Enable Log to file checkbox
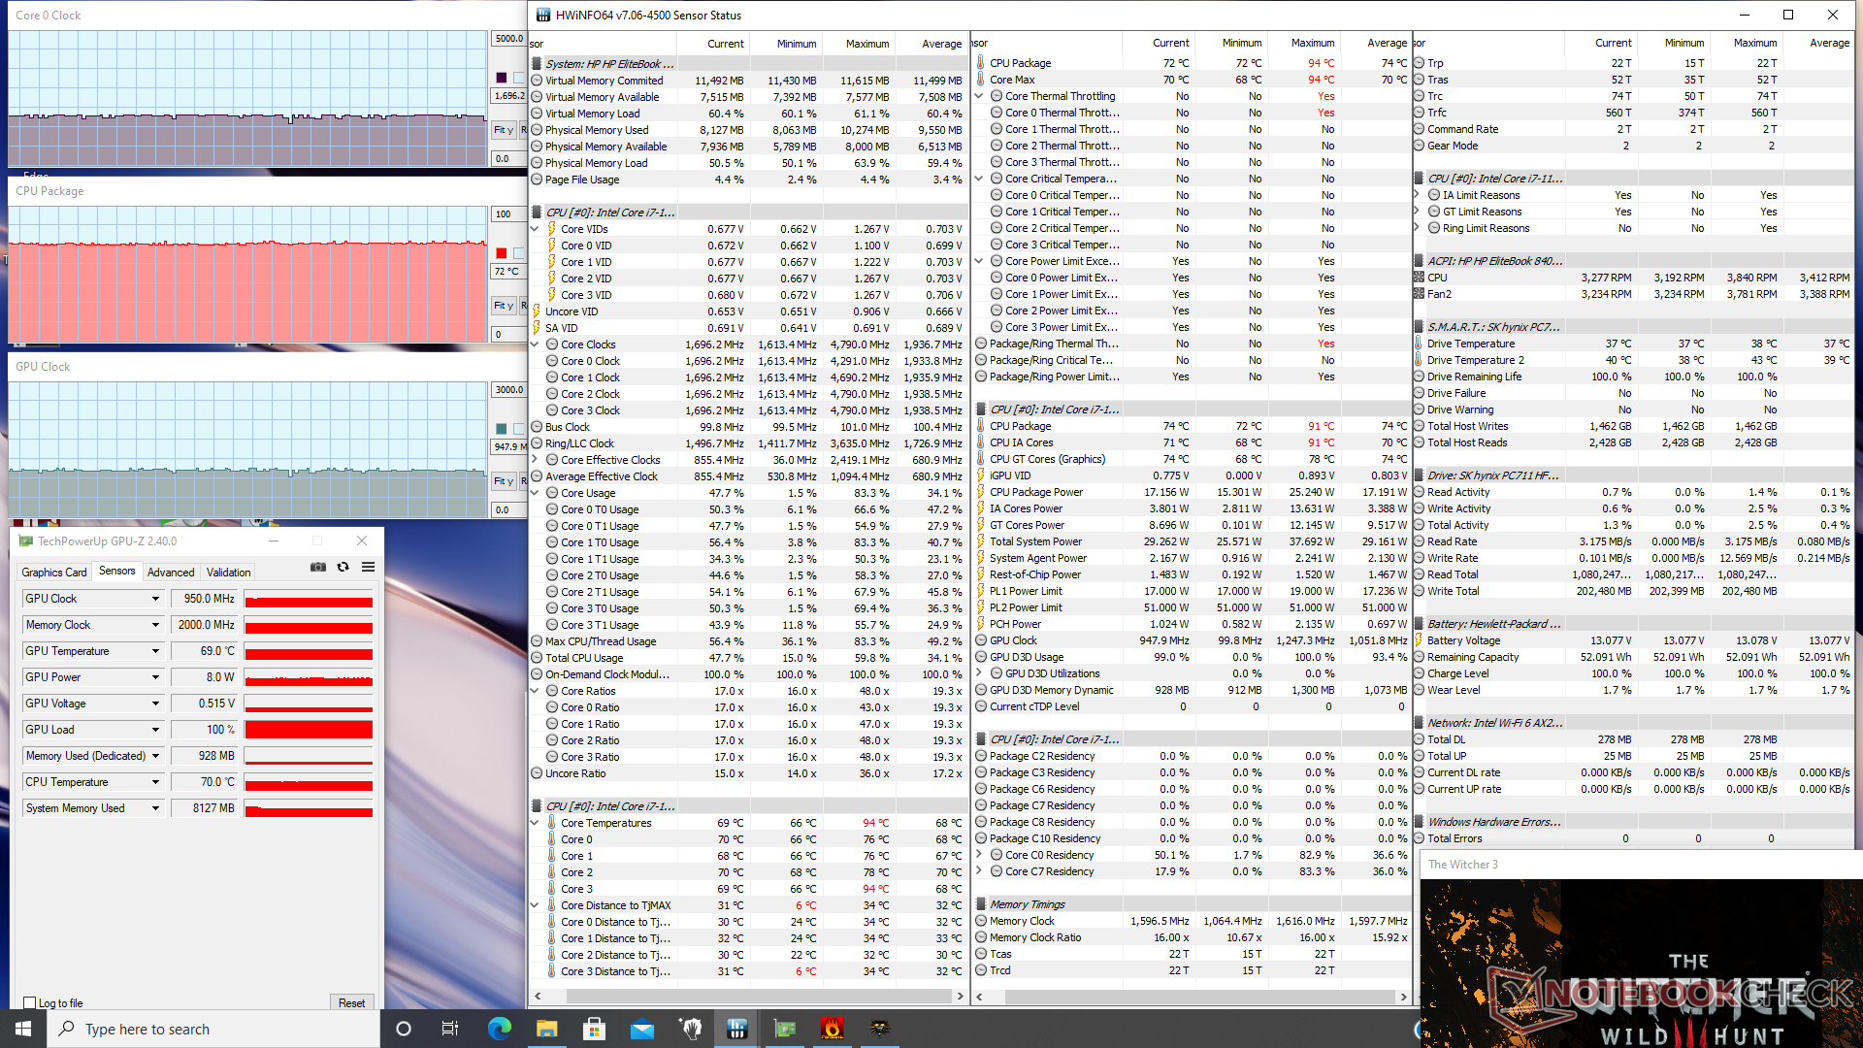 pos(30,1003)
